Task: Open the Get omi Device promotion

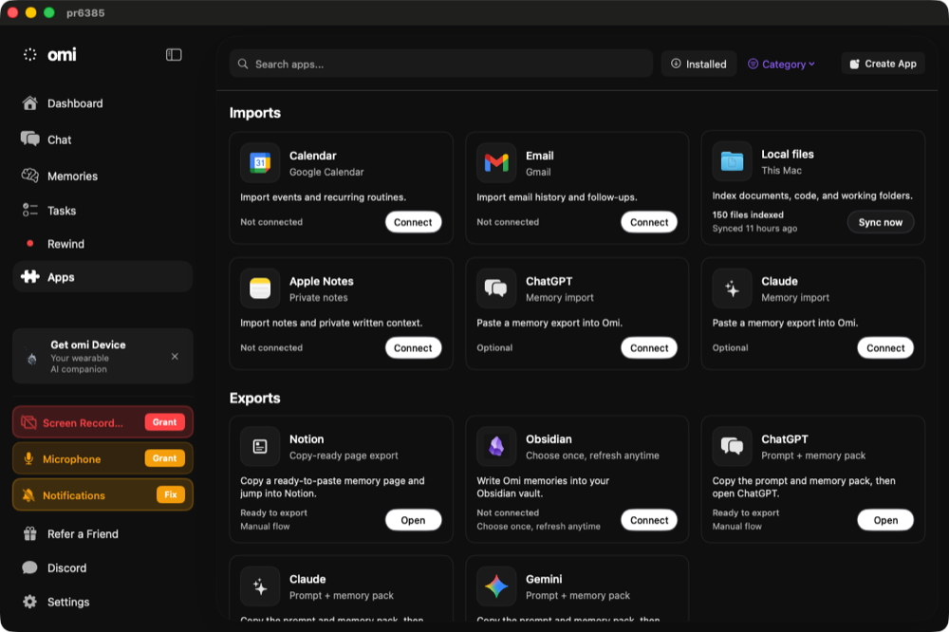Action: (x=102, y=357)
